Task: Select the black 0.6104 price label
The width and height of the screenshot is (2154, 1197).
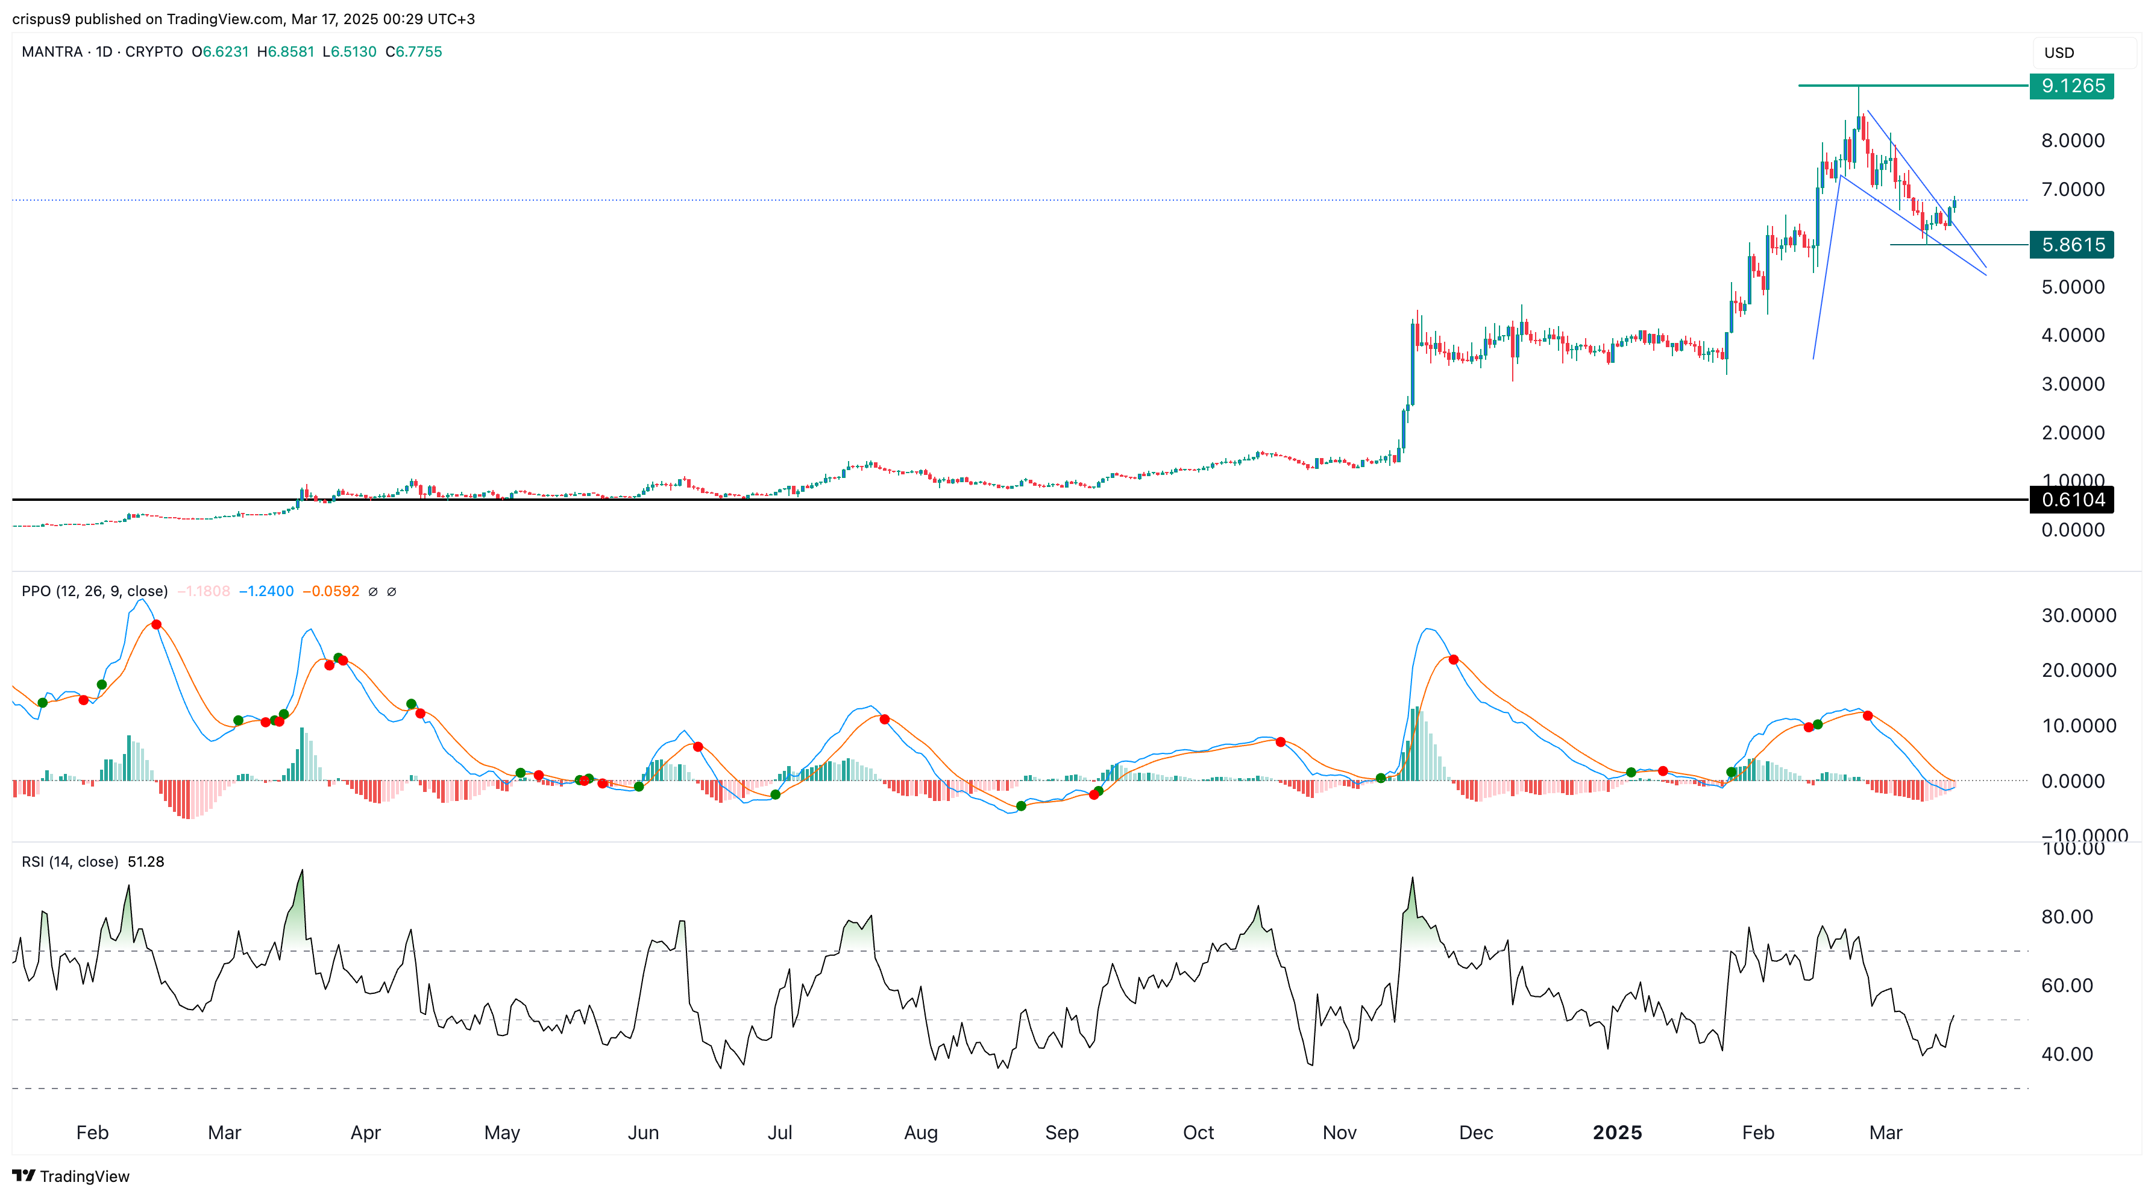Action: coord(2071,500)
